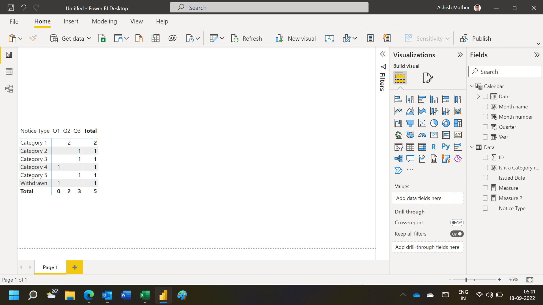Toggle Cross-report drill through switch

coord(457,223)
